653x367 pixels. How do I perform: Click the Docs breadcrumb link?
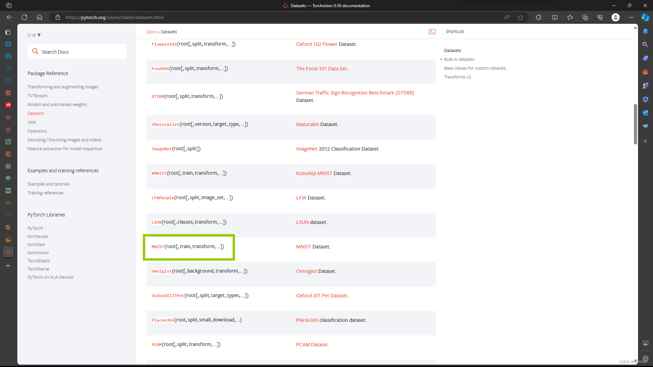pyautogui.click(x=151, y=32)
